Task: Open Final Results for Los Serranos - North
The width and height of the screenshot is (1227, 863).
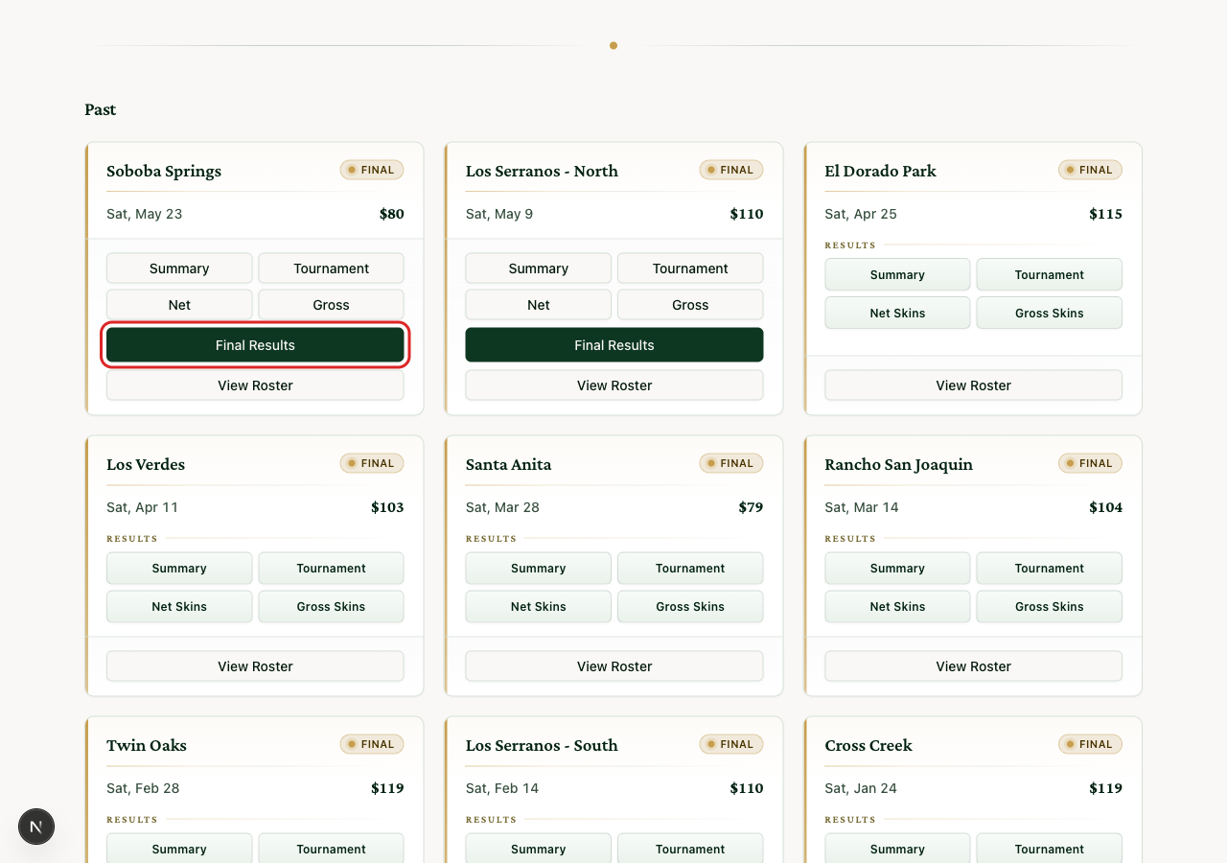Action: click(614, 345)
